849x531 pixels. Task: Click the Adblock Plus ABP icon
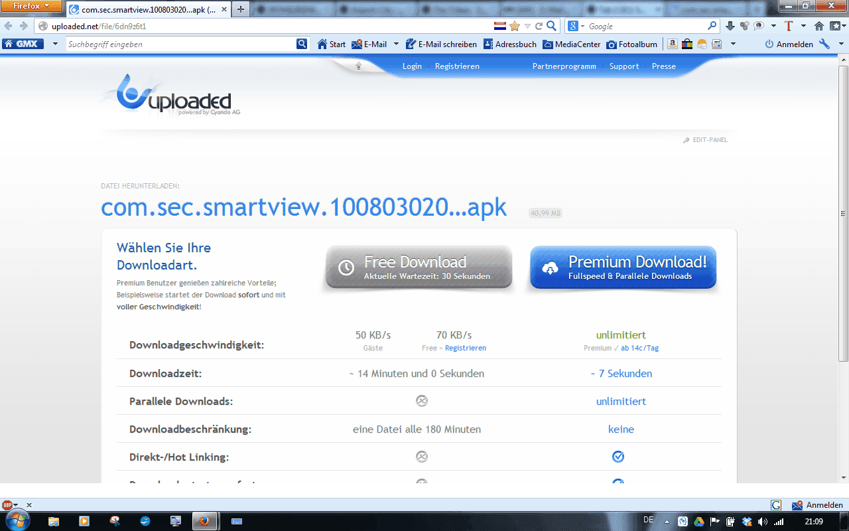7,505
